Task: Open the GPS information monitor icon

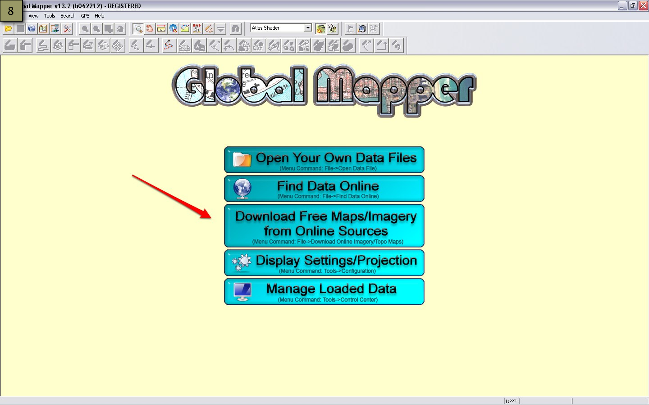Action: [362, 29]
